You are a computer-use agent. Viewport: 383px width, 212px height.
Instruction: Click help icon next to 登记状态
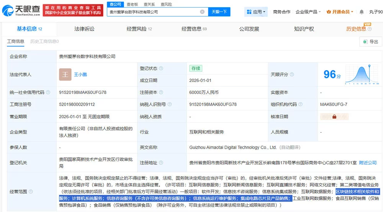(161, 68)
